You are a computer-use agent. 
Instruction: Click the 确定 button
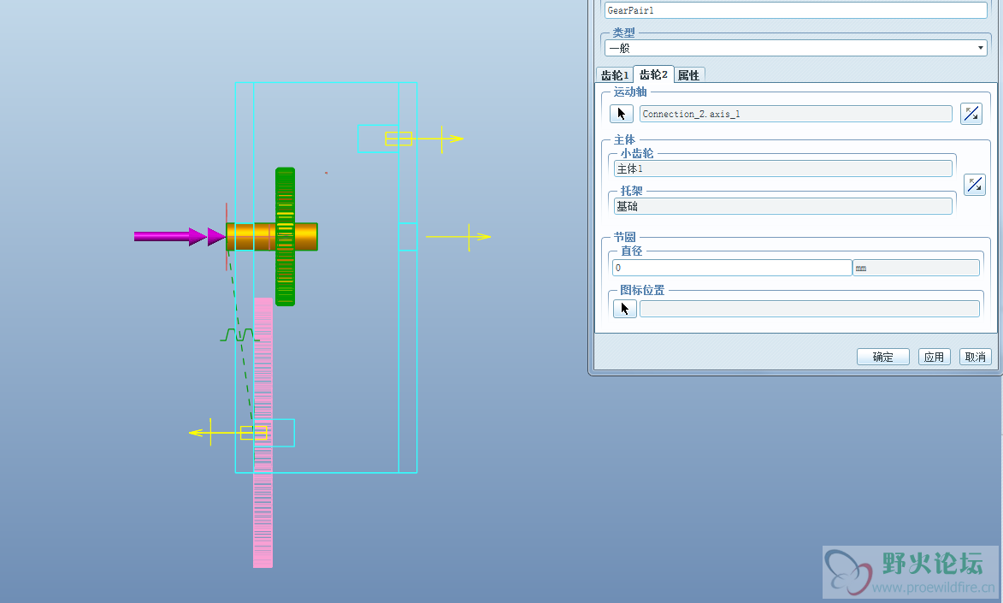(x=882, y=357)
